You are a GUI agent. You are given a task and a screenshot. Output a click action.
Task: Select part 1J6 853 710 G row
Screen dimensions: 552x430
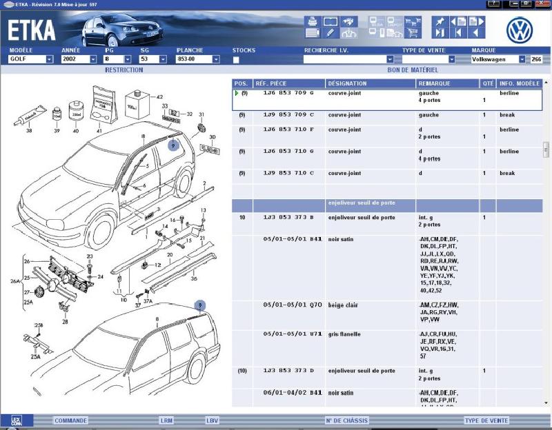point(387,158)
